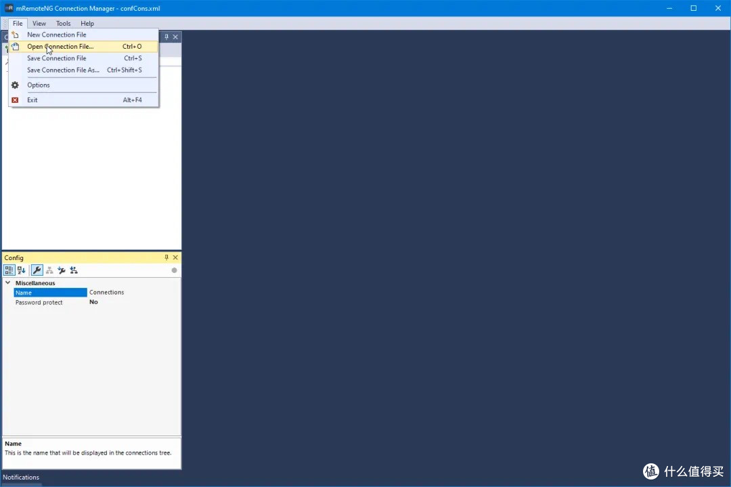Click the Options gear icon in File menu

pos(15,85)
